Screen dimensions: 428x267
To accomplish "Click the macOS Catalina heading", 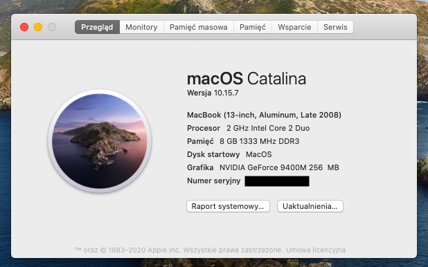I will point(247,79).
